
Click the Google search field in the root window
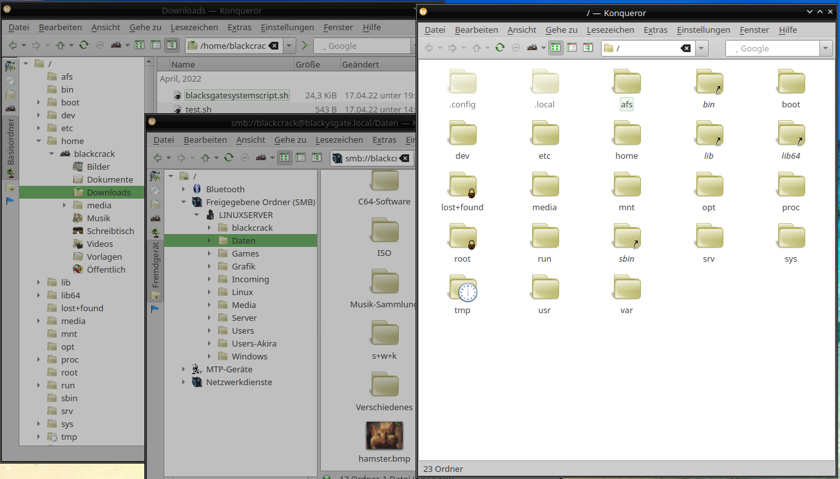[772, 48]
